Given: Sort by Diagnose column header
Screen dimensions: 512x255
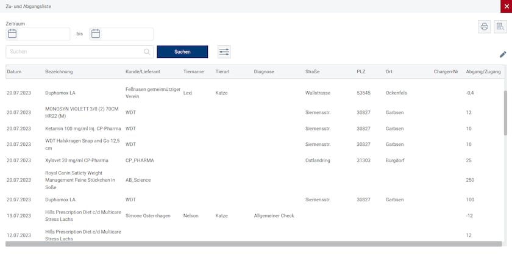Looking at the screenshot, I should pos(264,71).
